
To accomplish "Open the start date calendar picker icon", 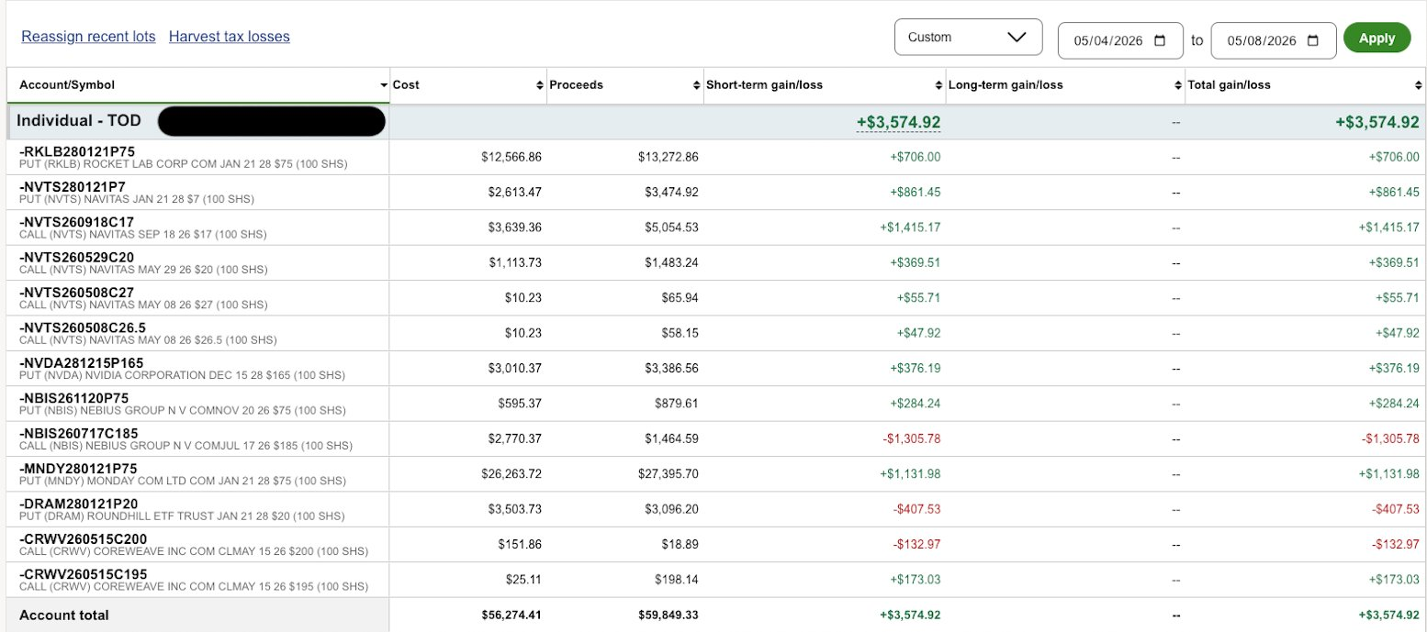I will coord(1160,41).
